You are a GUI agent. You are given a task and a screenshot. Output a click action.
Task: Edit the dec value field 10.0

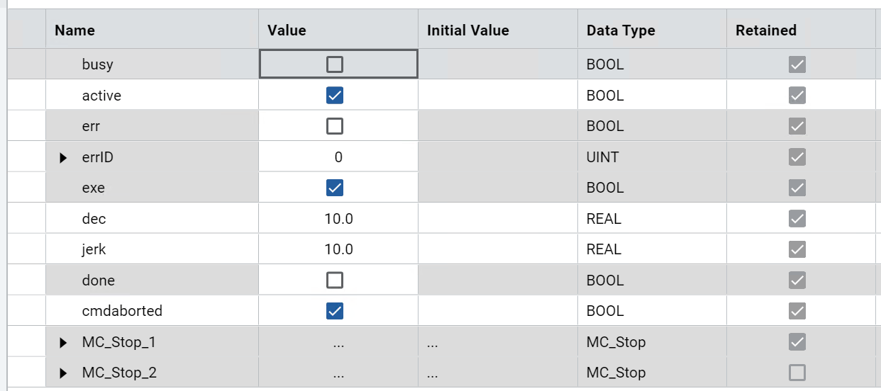click(x=338, y=219)
